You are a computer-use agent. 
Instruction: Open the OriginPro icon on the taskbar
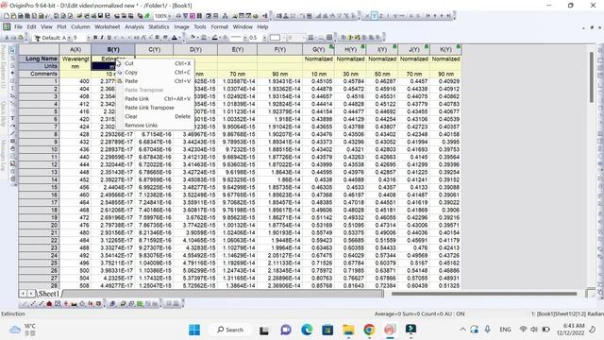pyautogui.click(x=390, y=330)
